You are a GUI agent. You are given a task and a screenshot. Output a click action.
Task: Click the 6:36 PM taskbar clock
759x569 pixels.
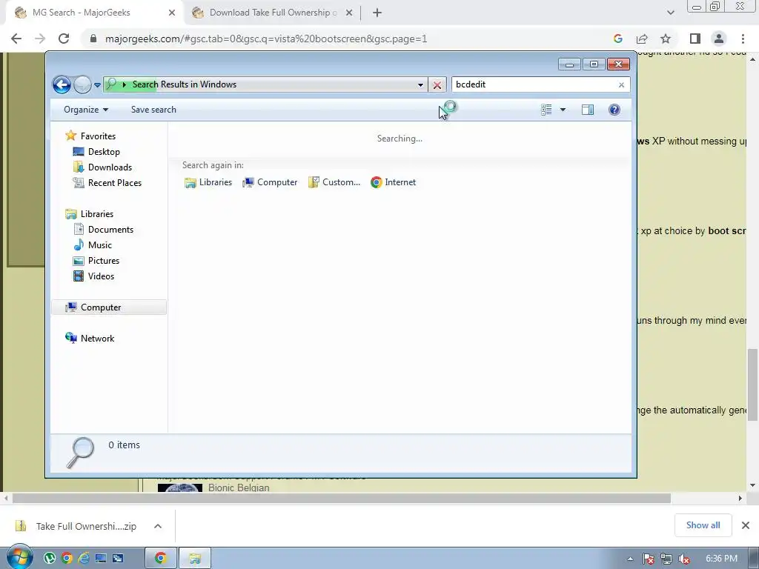721,559
